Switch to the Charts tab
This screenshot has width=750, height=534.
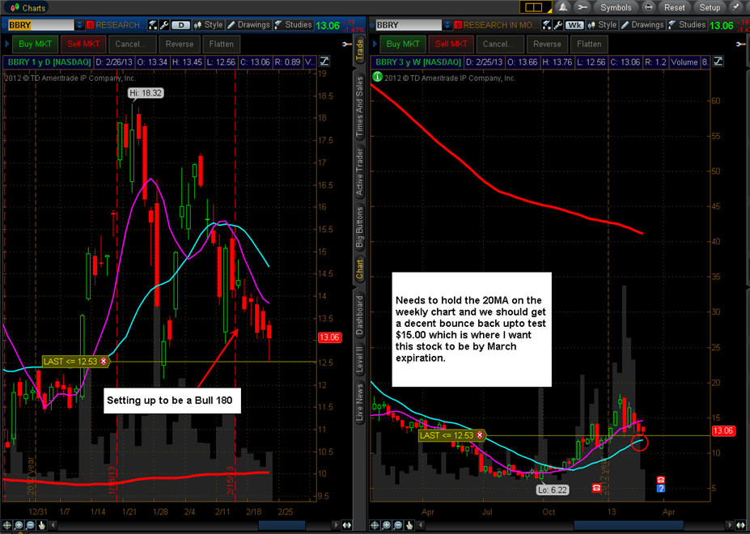click(x=28, y=7)
